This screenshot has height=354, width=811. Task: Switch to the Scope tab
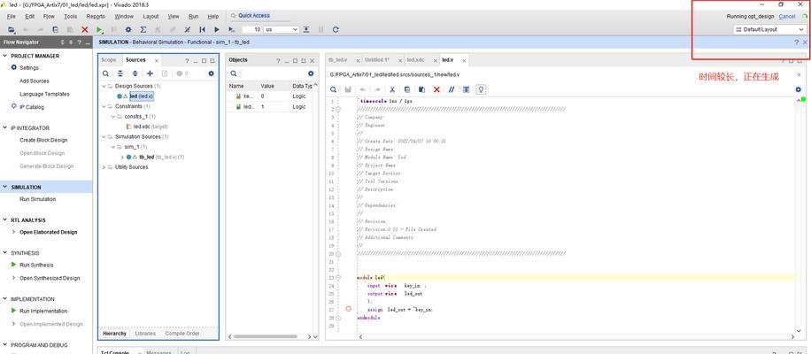[x=109, y=60]
